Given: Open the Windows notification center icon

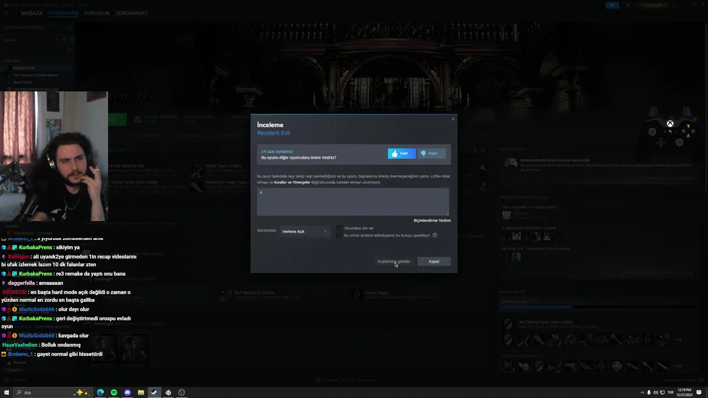Looking at the screenshot, I should pos(699,392).
